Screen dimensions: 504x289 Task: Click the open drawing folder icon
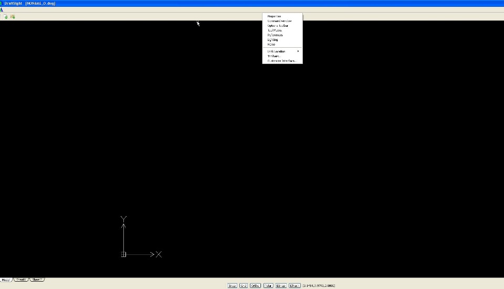13,17
